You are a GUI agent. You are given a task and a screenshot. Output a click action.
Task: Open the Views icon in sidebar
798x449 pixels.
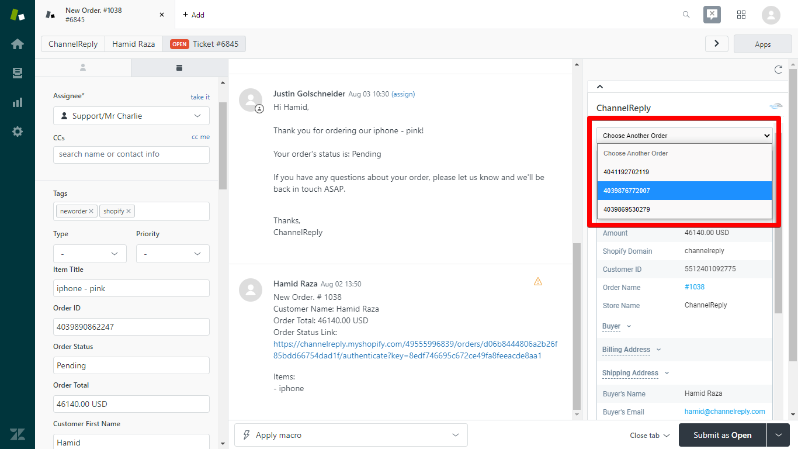tap(18, 73)
